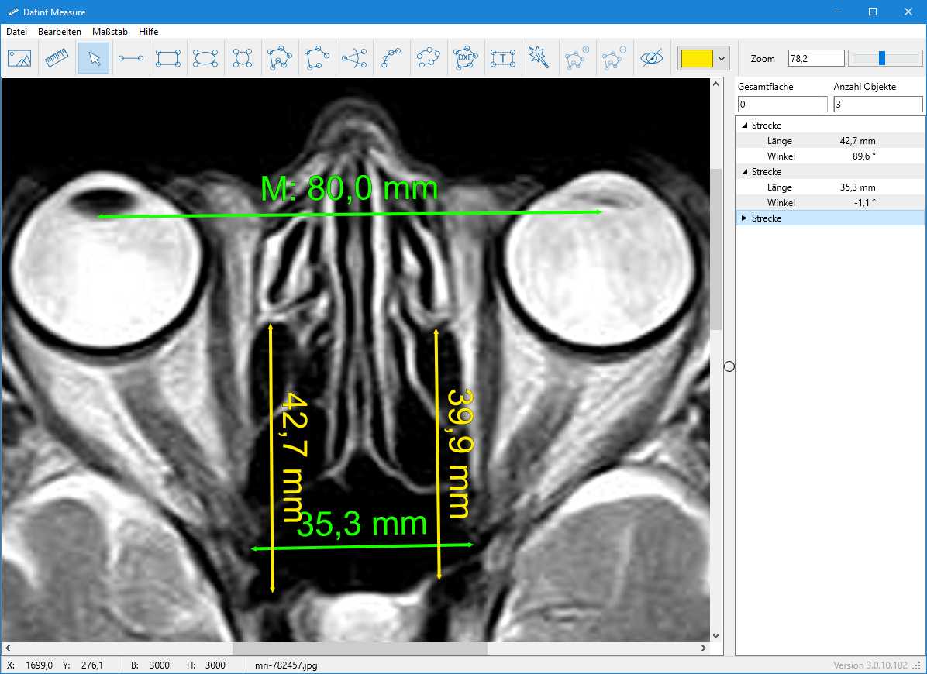Click the zoom slider handle
927x674 pixels.
point(882,58)
